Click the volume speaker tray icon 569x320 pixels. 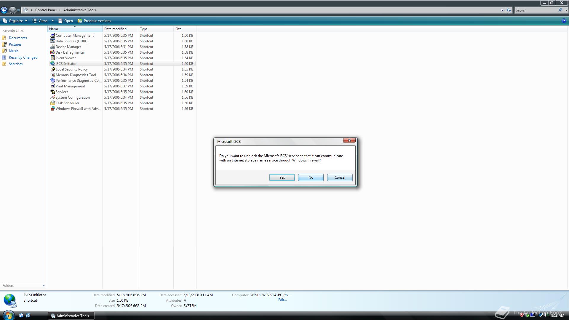point(546,315)
